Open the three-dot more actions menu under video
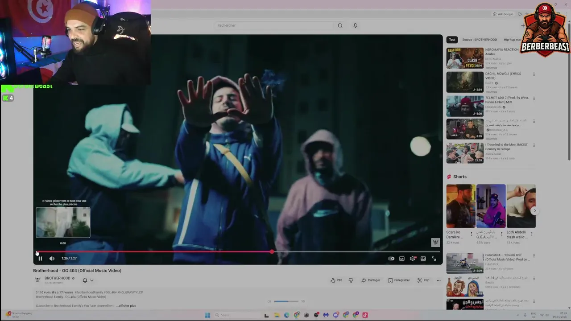This screenshot has width=571, height=321. (439, 280)
